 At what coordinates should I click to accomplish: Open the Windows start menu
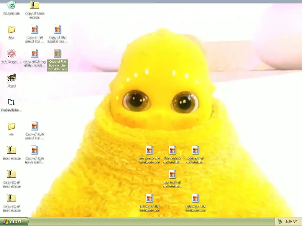tap(14, 222)
